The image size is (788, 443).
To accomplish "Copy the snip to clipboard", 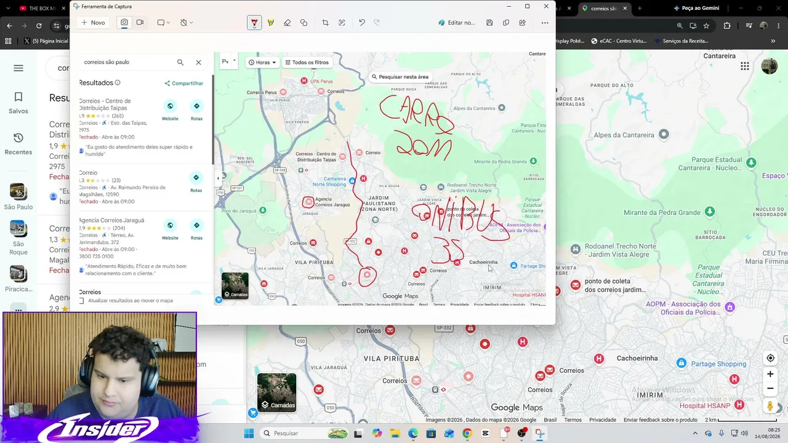I will pos(506,23).
